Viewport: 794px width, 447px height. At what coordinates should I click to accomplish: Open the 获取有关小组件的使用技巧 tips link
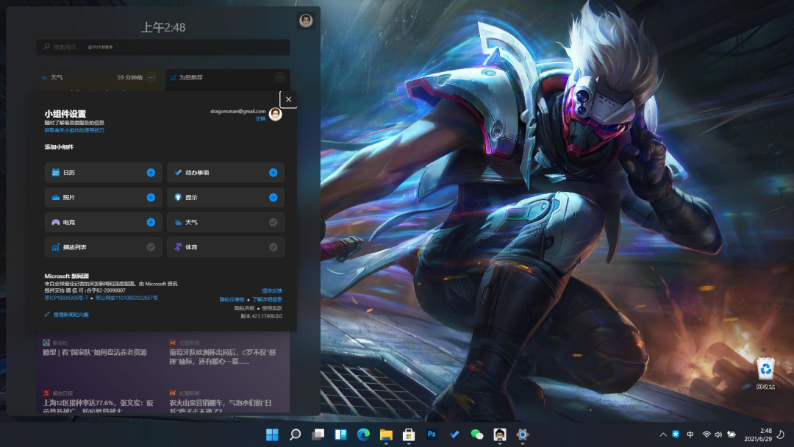coord(74,130)
